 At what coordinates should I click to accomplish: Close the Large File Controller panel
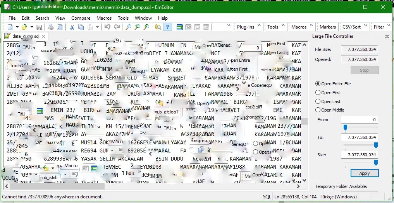[x=387, y=37]
